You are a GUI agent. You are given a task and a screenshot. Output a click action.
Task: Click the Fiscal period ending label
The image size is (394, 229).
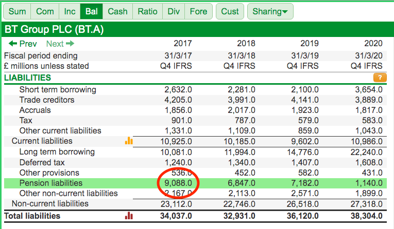pyautogui.click(x=41, y=55)
